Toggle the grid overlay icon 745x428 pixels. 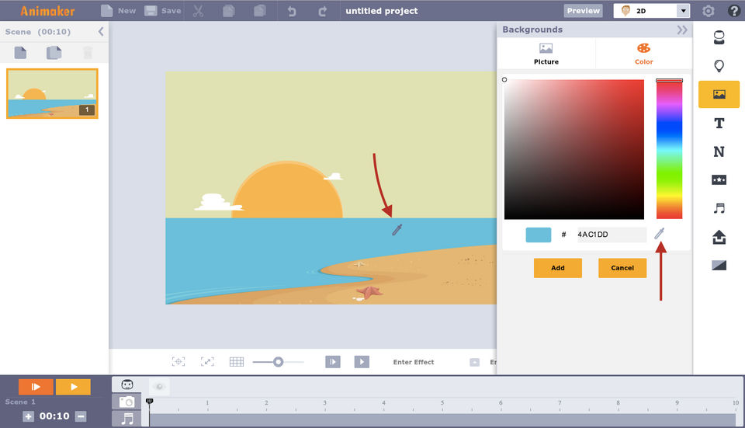tap(236, 362)
